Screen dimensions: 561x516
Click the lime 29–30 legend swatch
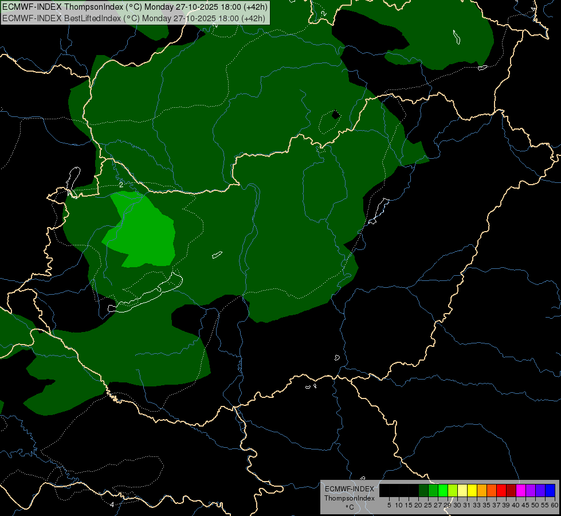(453, 490)
